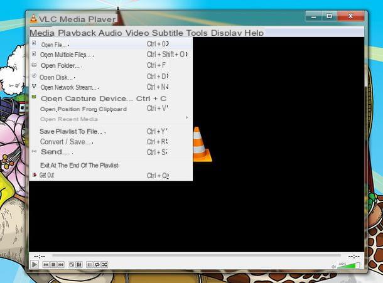Toggle Exit At The End Of The Playlist
Screen dimensions: 383x283
(x=111, y=165)
